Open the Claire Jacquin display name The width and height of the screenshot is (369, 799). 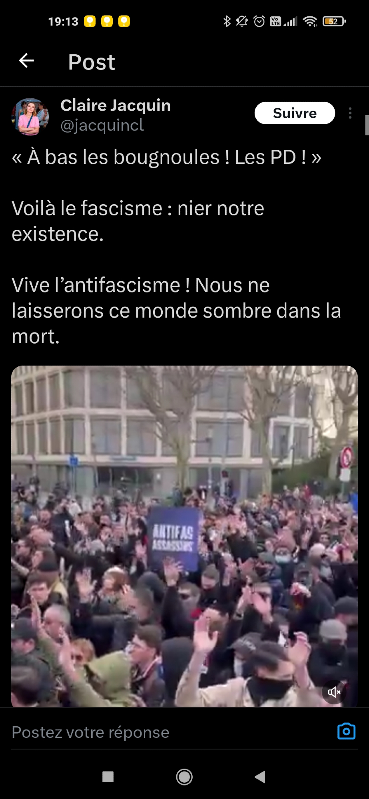point(116,105)
